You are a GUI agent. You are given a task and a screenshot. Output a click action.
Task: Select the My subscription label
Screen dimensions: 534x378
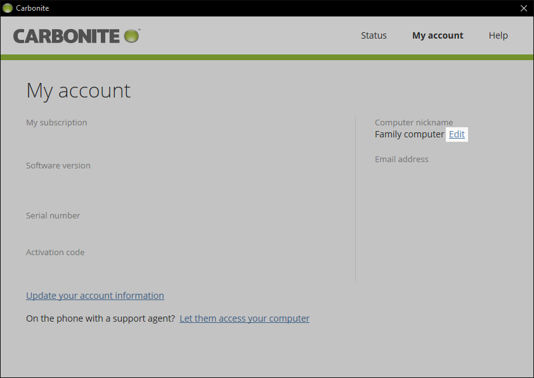tap(56, 122)
